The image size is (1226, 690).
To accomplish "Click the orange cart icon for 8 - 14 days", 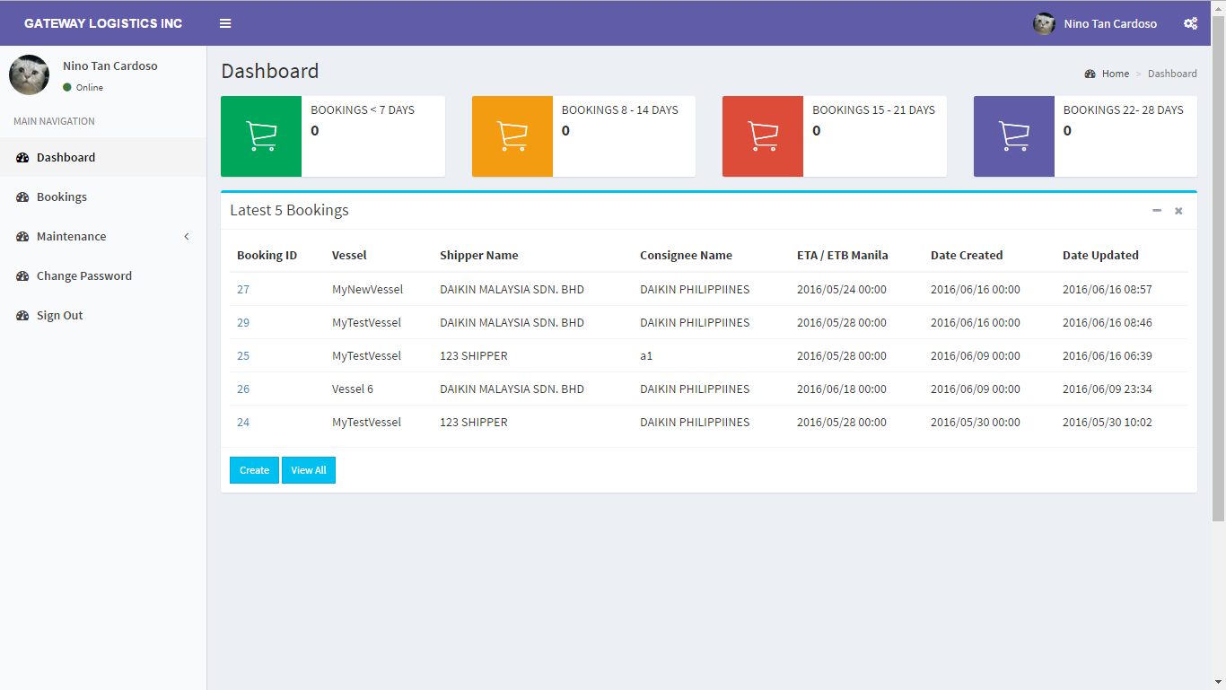I will pyautogui.click(x=512, y=136).
